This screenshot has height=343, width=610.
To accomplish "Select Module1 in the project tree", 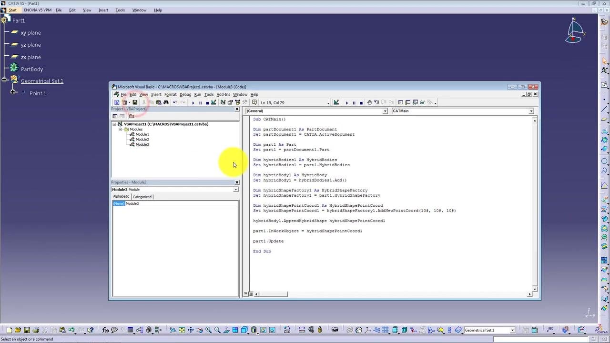I will pos(142,134).
